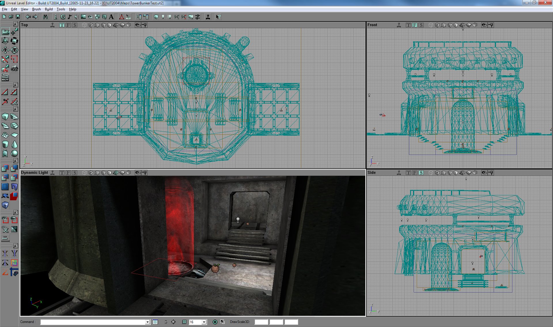The height and width of the screenshot is (327, 553).
Task: Open the Brush menu
Action: click(36, 9)
